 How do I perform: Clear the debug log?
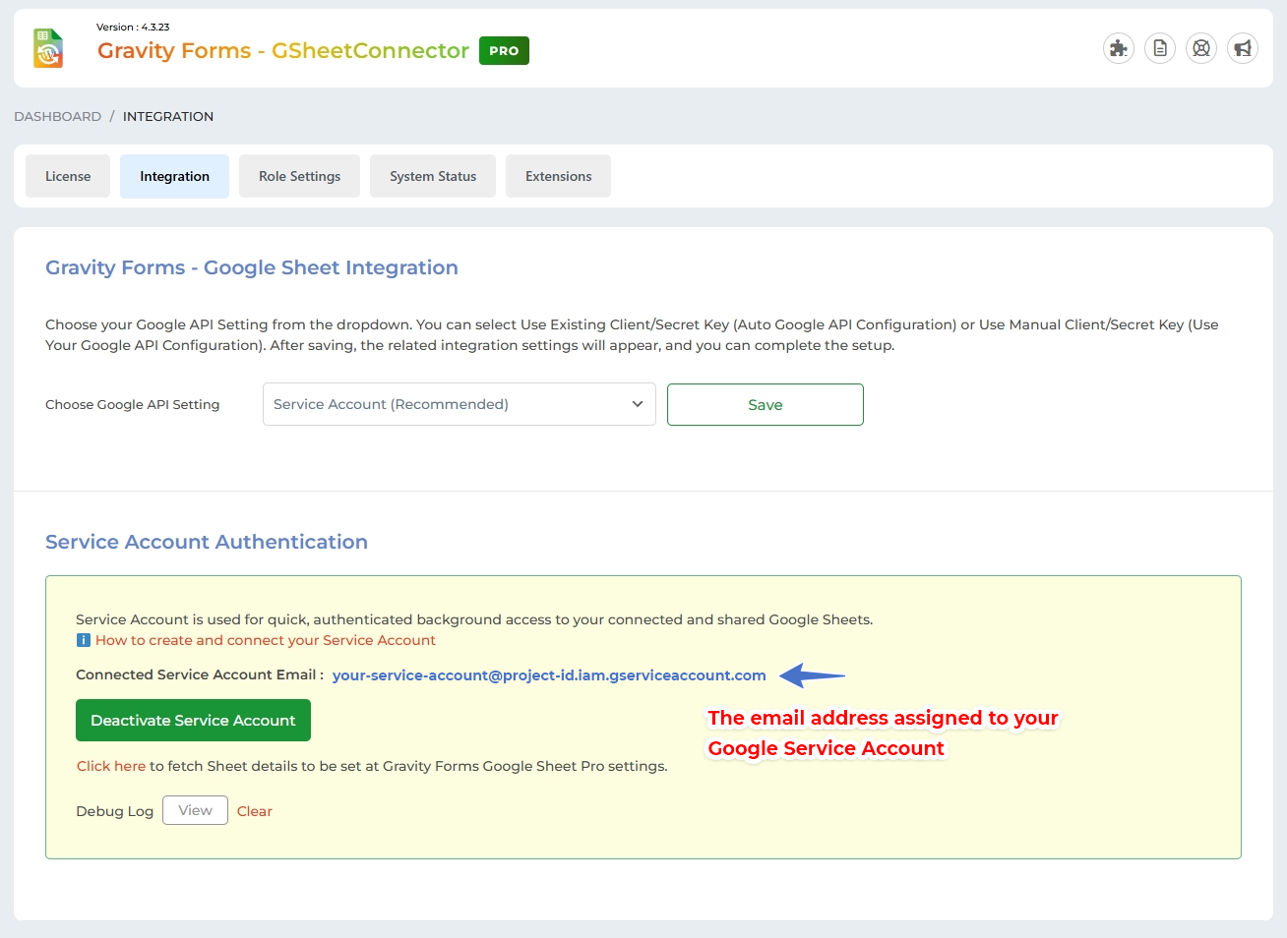pyautogui.click(x=255, y=811)
